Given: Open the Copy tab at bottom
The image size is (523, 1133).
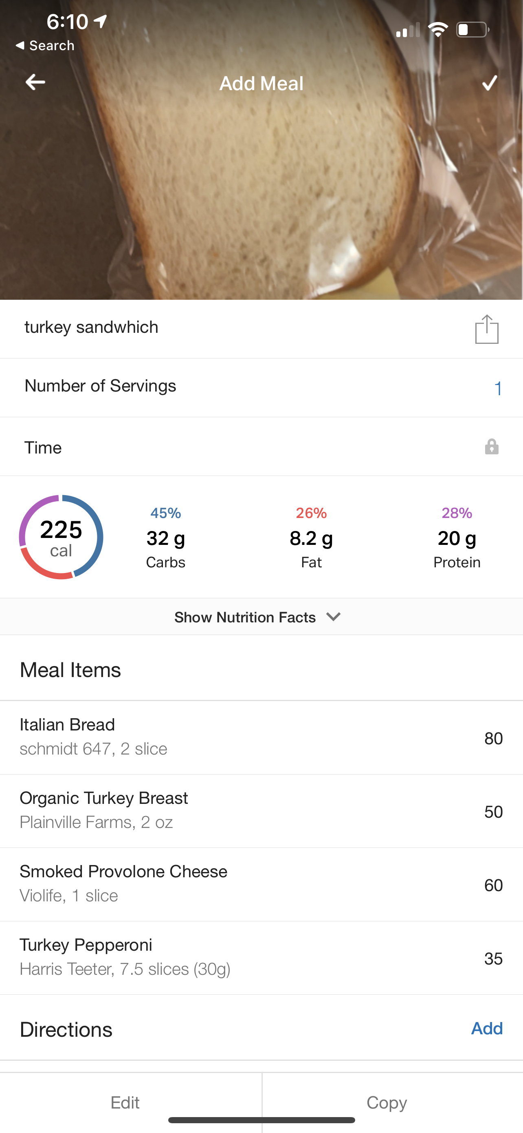Looking at the screenshot, I should point(387,1102).
